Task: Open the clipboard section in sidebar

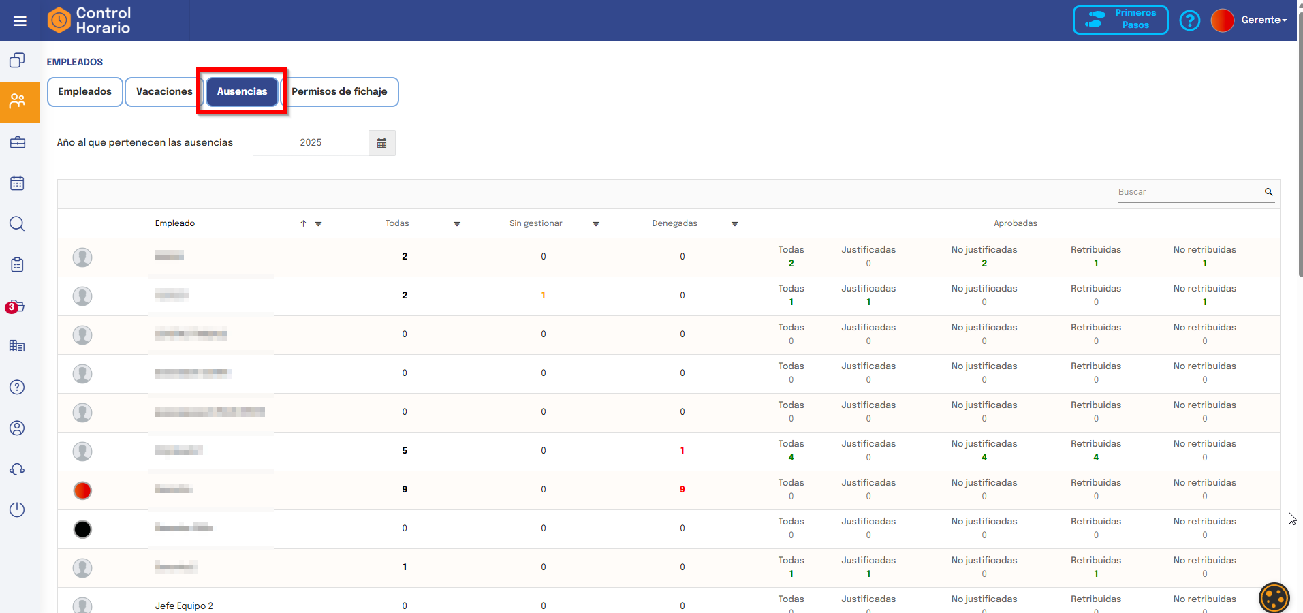Action: [x=18, y=265]
